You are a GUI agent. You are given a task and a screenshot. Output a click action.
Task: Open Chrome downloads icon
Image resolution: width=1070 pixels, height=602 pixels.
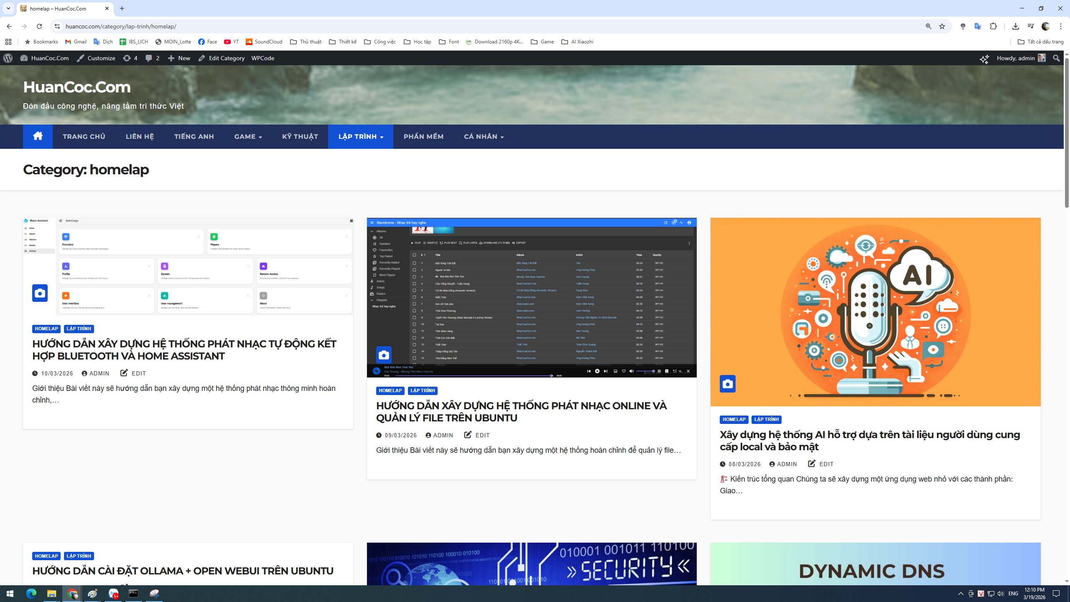[1015, 26]
